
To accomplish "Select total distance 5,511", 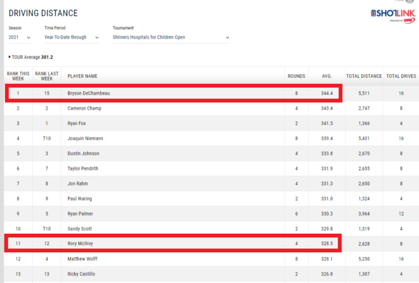I will [x=364, y=93].
